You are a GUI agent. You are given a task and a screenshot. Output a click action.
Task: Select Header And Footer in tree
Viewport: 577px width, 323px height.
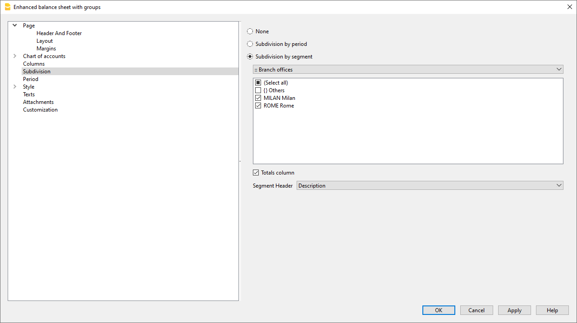click(59, 33)
